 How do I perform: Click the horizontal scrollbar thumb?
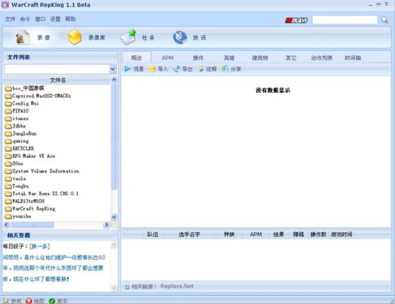pyautogui.click(x=32, y=224)
